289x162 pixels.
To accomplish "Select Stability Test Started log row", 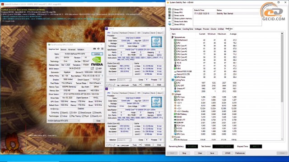I will coord(227,13).
